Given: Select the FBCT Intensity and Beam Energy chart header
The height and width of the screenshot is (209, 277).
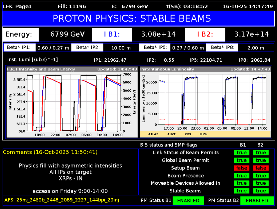Looking at the screenshot, I should pyautogui.click(x=42, y=69).
